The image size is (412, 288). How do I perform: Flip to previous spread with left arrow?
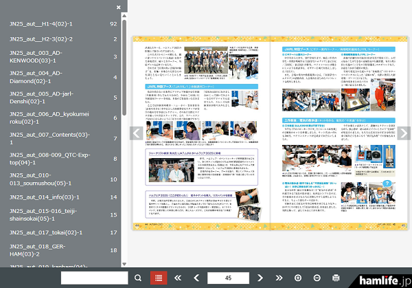[137, 133]
